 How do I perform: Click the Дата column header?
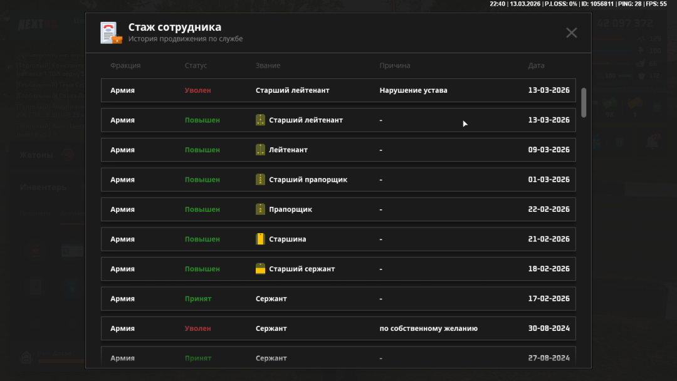536,66
